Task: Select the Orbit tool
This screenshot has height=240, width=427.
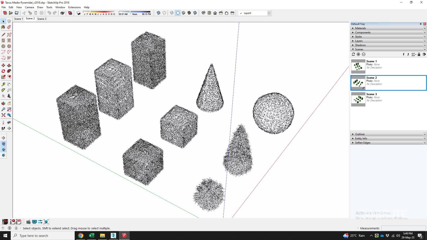Action: point(3,103)
